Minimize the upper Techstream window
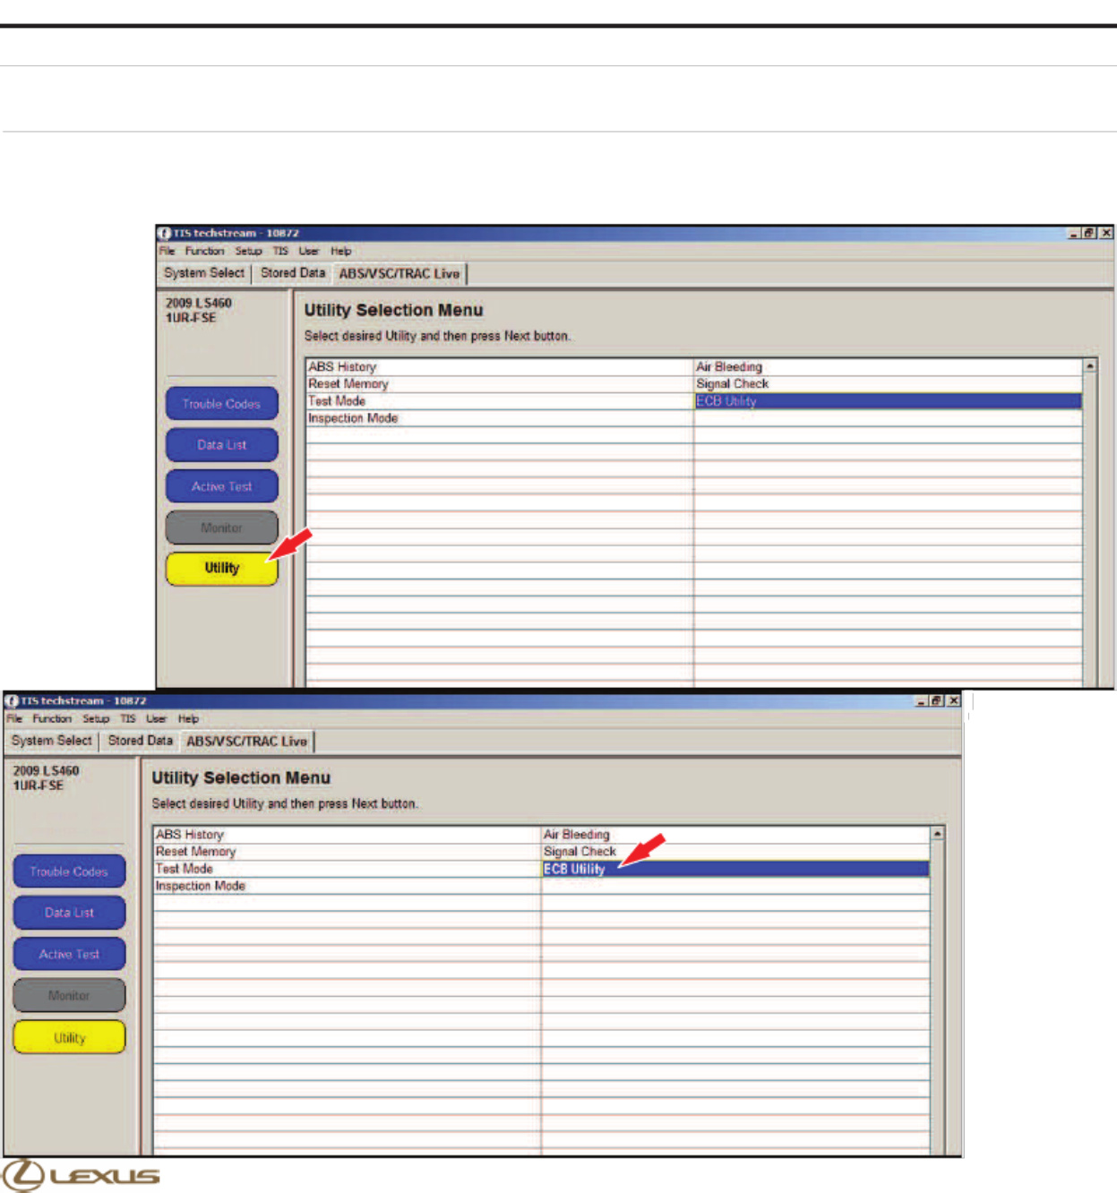The image size is (1117, 1193). pyautogui.click(x=1074, y=233)
